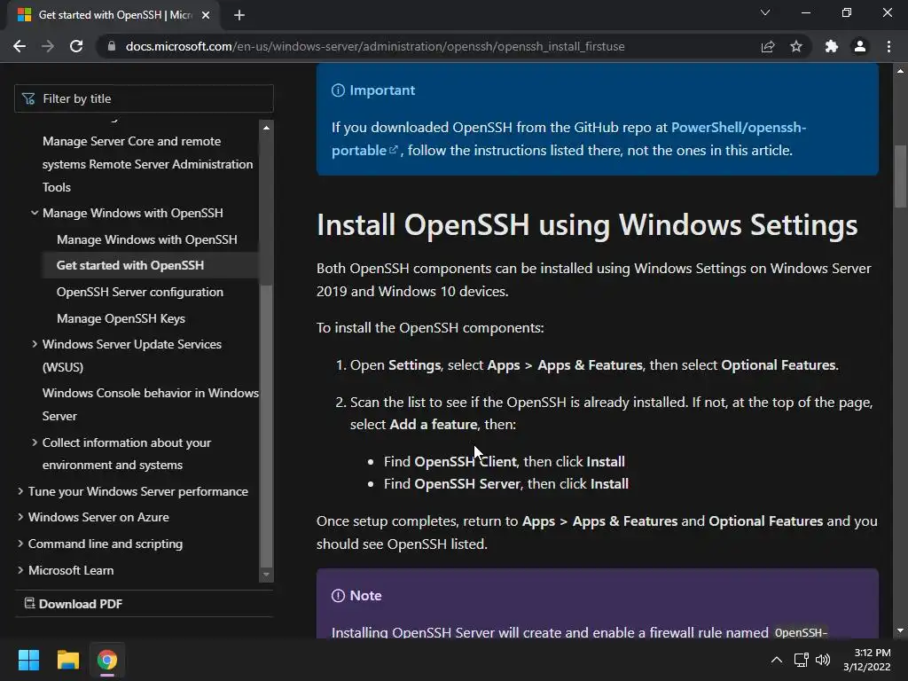Select OpenSSH Server configuration in sidebar

click(x=139, y=292)
